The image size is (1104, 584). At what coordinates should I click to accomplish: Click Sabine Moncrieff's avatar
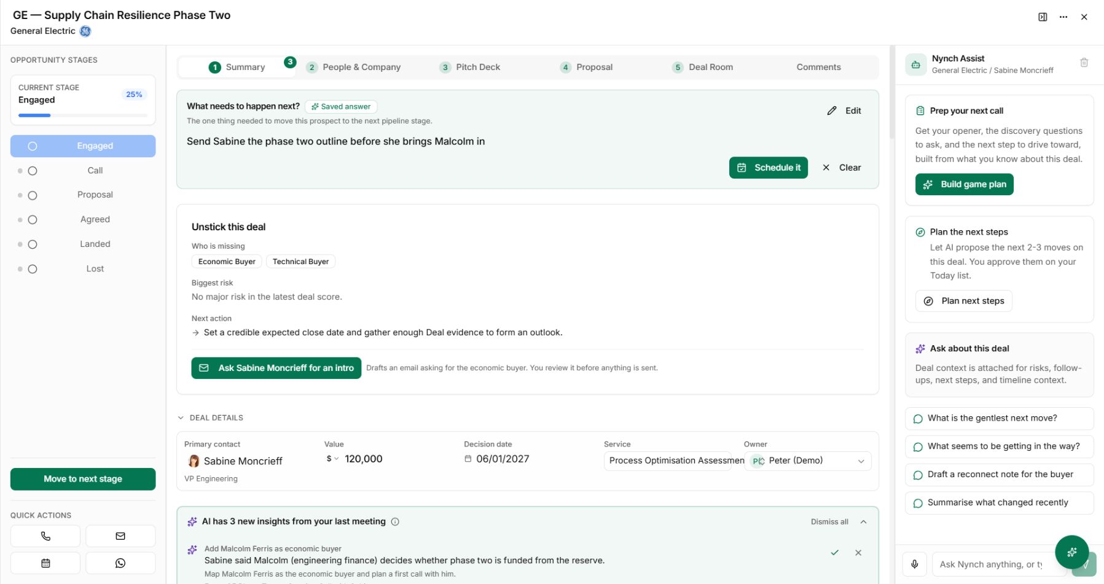(x=194, y=461)
